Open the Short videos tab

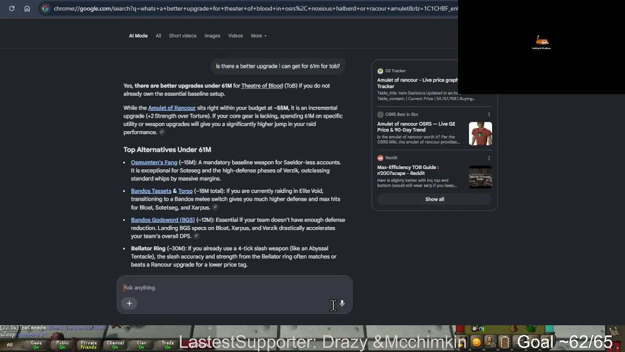click(183, 36)
